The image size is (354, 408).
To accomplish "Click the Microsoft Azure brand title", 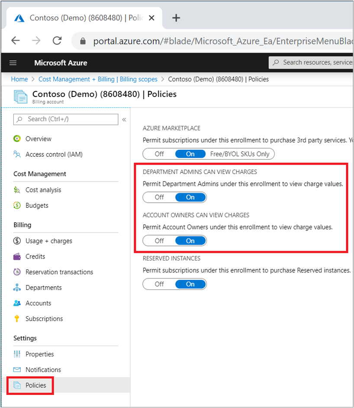I will [61, 63].
